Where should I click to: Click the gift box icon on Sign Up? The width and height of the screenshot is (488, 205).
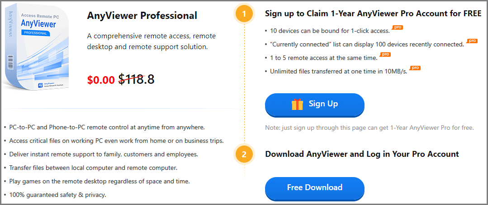(x=297, y=104)
